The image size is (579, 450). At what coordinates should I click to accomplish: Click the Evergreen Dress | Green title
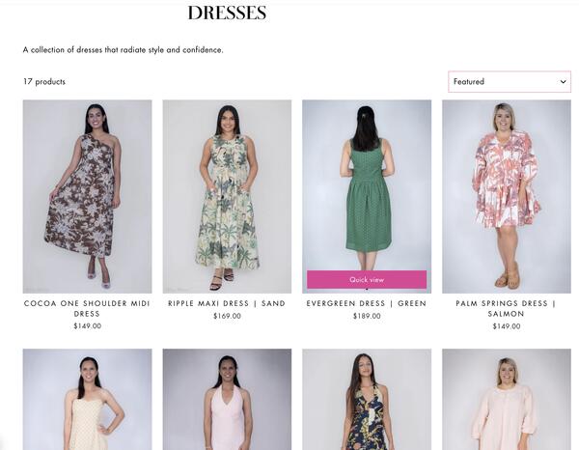coord(367,303)
